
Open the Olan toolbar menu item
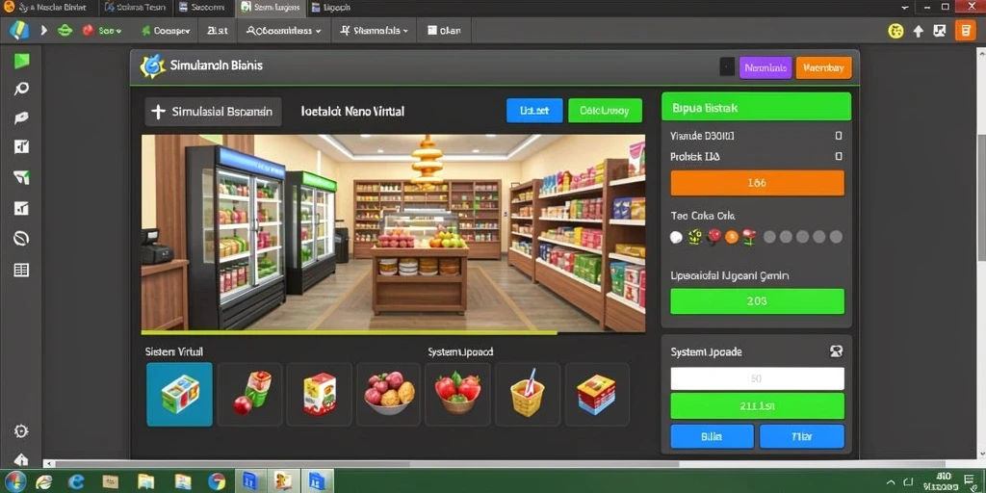coord(444,30)
